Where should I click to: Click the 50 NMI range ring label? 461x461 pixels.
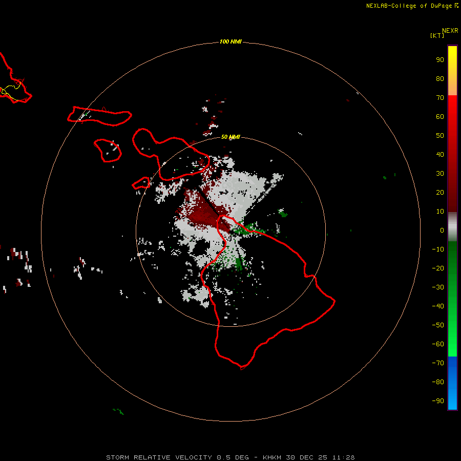click(230, 137)
